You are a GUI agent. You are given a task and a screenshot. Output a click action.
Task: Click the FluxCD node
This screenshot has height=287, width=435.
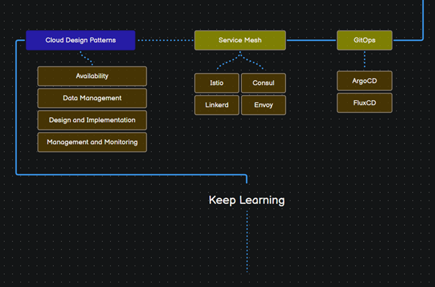coord(364,102)
